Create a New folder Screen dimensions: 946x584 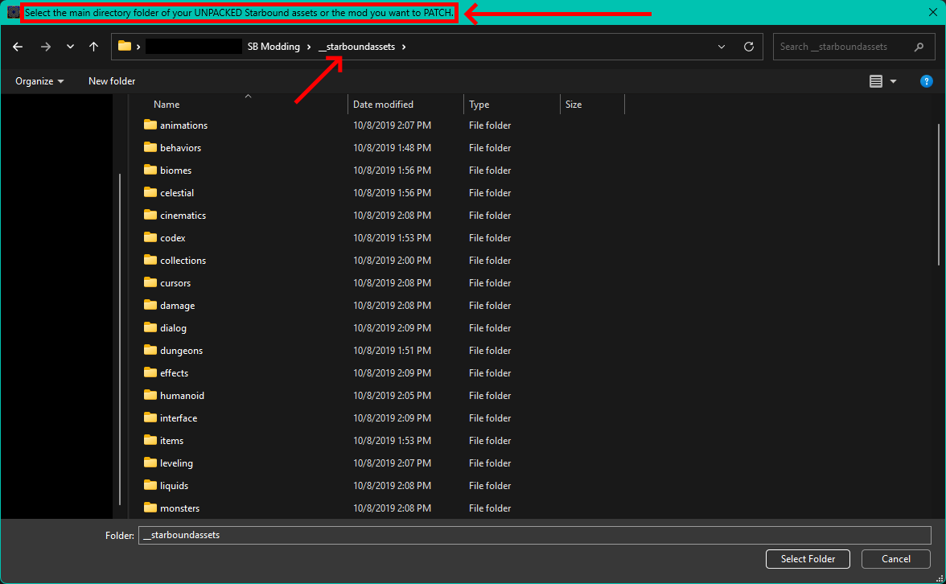click(x=112, y=80)
